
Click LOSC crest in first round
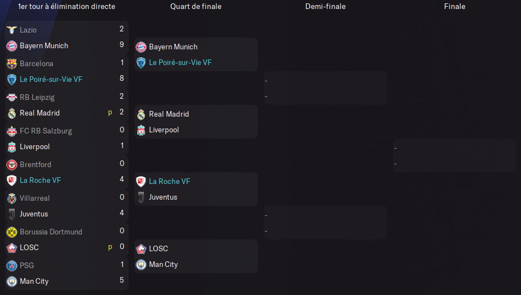point(11,248)
